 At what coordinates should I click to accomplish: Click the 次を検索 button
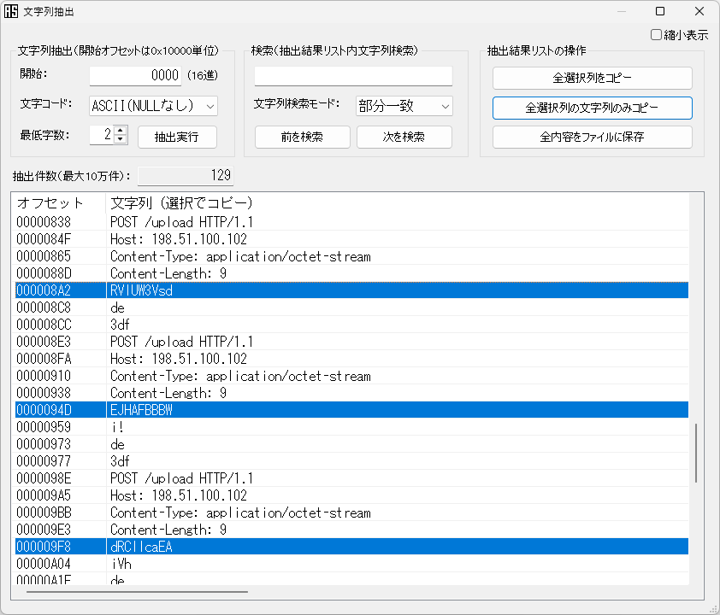tap(404, 137)
